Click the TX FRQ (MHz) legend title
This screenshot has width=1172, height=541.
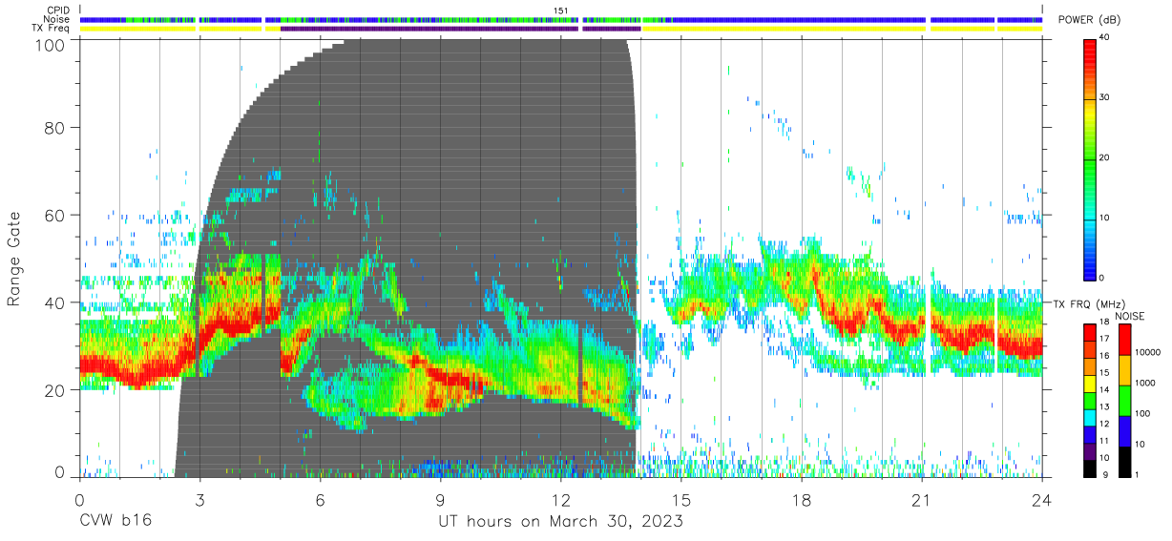point(1088,303)
